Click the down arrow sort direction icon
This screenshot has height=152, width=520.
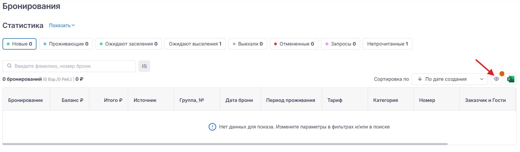[420, 79]
